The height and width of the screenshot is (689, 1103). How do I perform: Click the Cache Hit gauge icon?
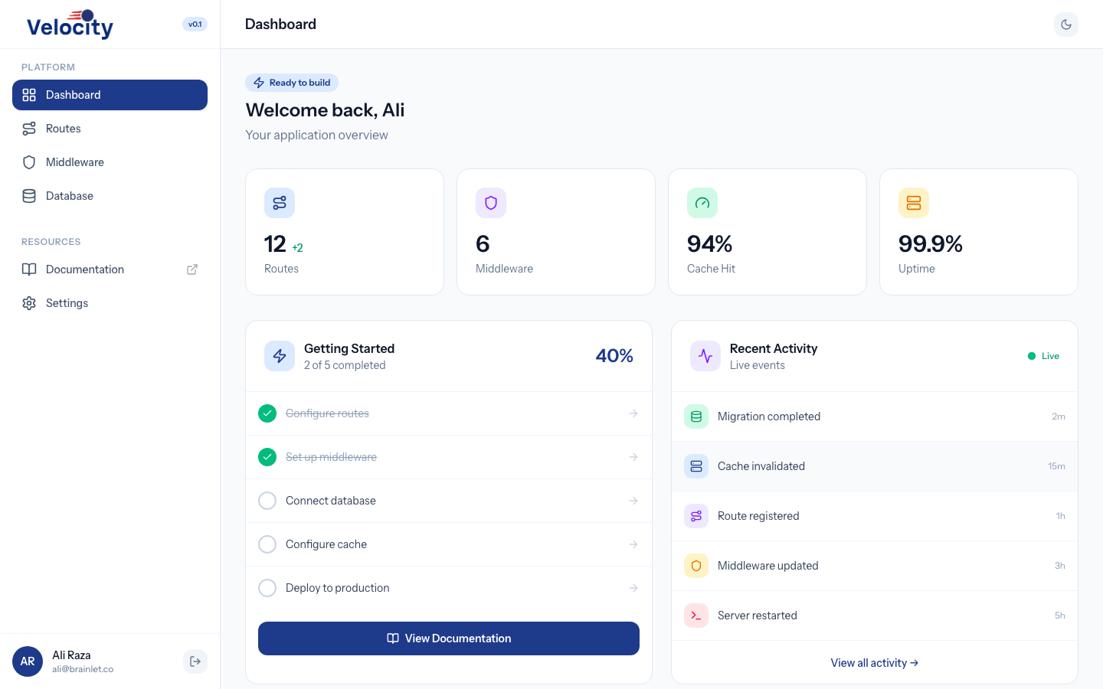702,203
